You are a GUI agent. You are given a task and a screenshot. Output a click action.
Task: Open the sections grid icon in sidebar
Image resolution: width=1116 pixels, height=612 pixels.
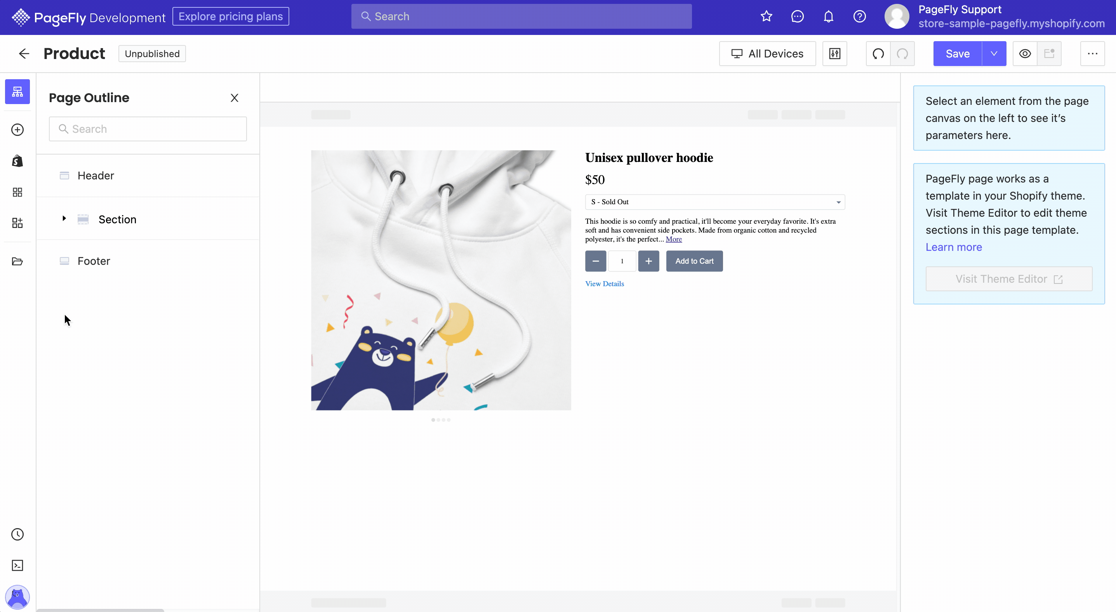click(17, 192)
